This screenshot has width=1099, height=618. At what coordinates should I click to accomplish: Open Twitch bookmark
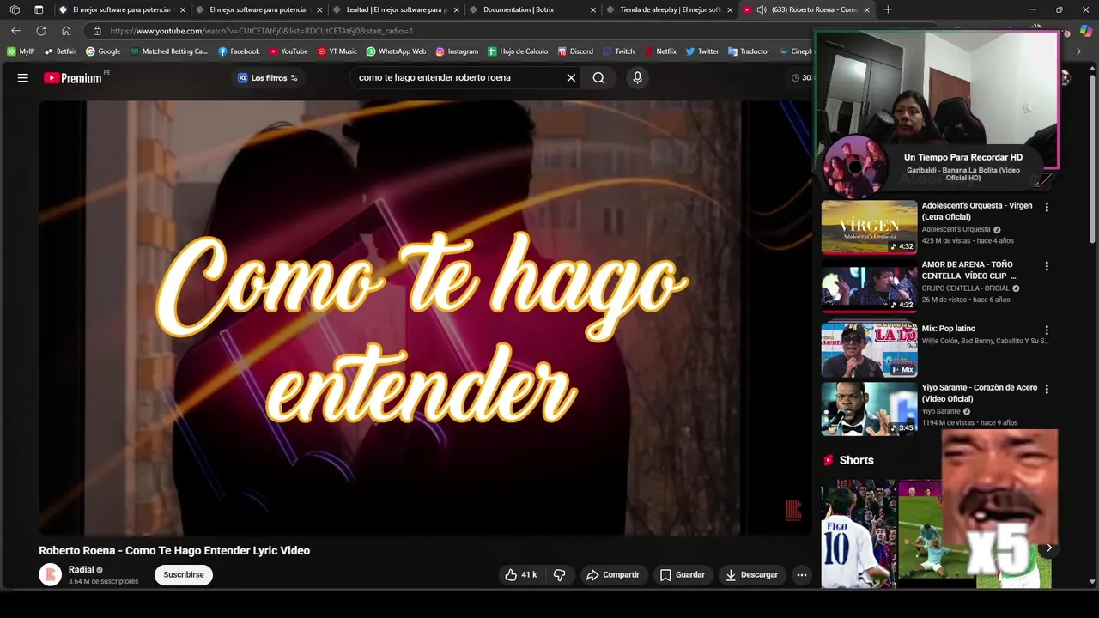[x=618, y=51]
